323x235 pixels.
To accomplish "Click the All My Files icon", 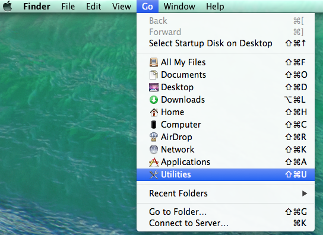I will click(154, 62).
